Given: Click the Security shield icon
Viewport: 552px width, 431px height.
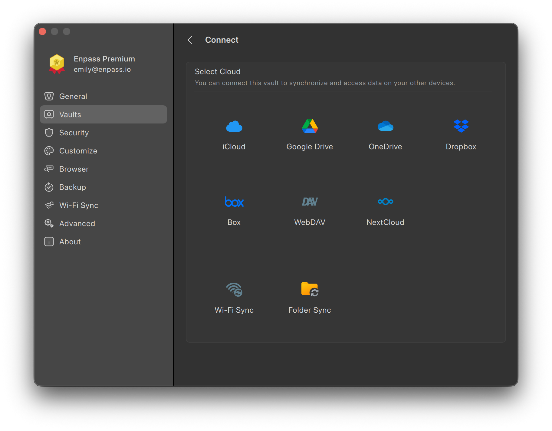Looking at the screenshot, I should pos(49,133).
